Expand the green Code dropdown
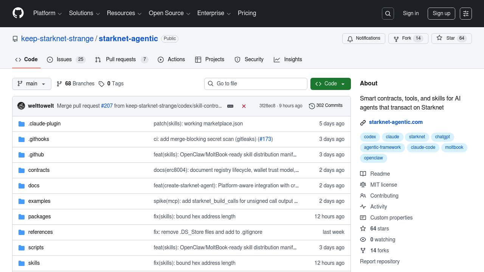This screenshot has width=484, height=272. pos(330,84)
